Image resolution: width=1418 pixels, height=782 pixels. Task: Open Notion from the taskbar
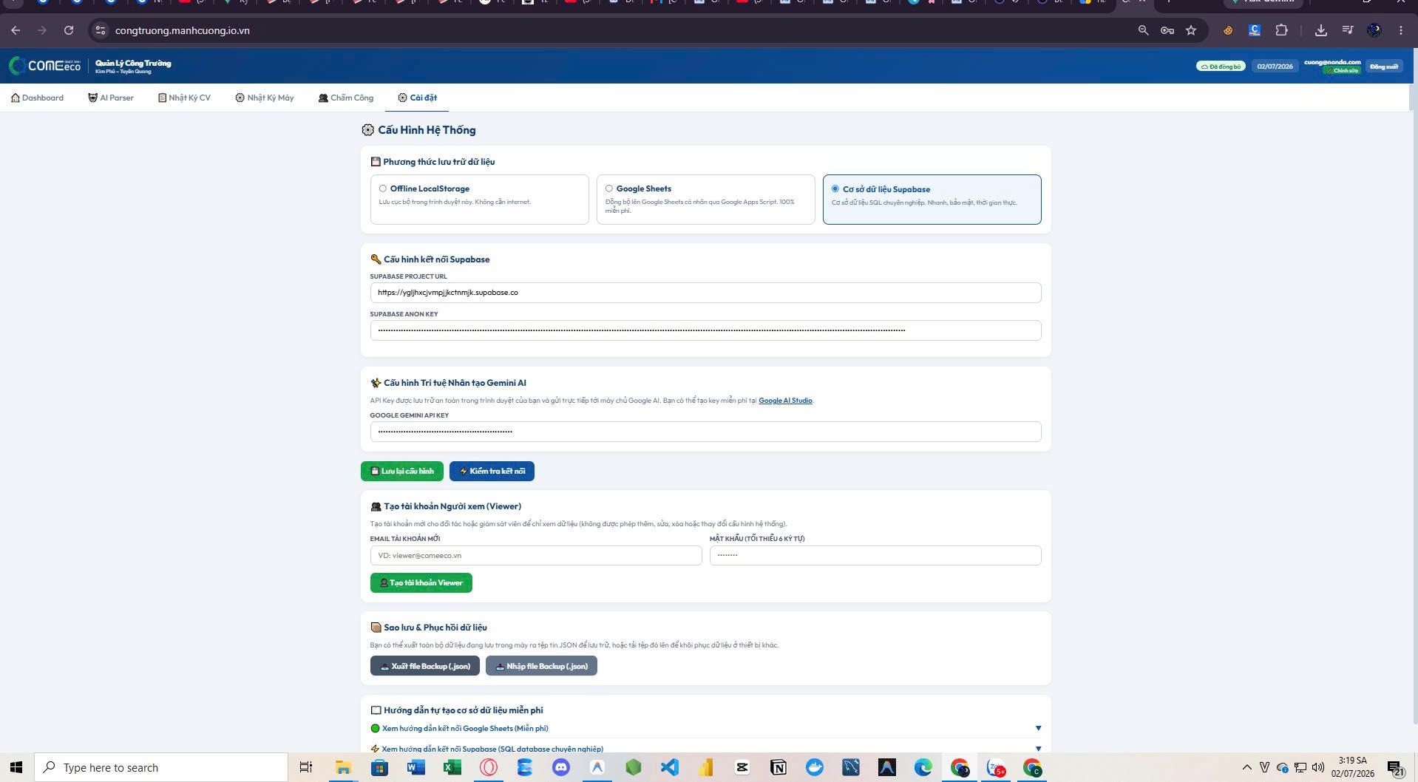tap(778, 767)
